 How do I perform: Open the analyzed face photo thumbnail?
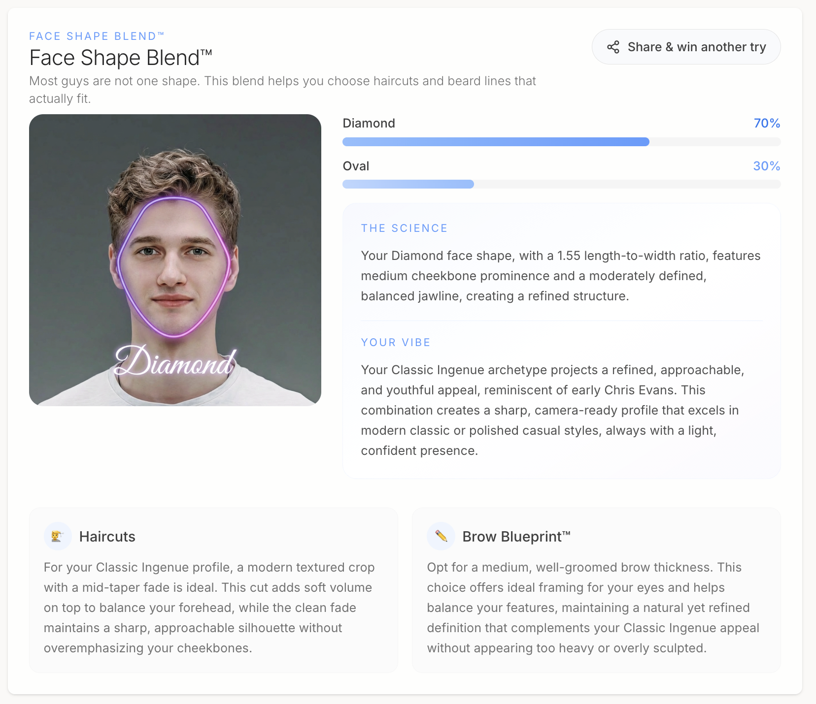point(175,259)
